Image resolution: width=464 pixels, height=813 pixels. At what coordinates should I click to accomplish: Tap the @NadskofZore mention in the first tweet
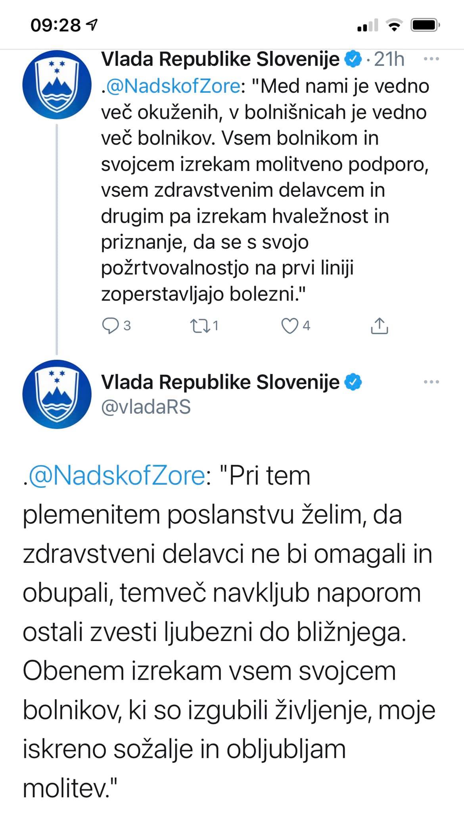[173, 86]
